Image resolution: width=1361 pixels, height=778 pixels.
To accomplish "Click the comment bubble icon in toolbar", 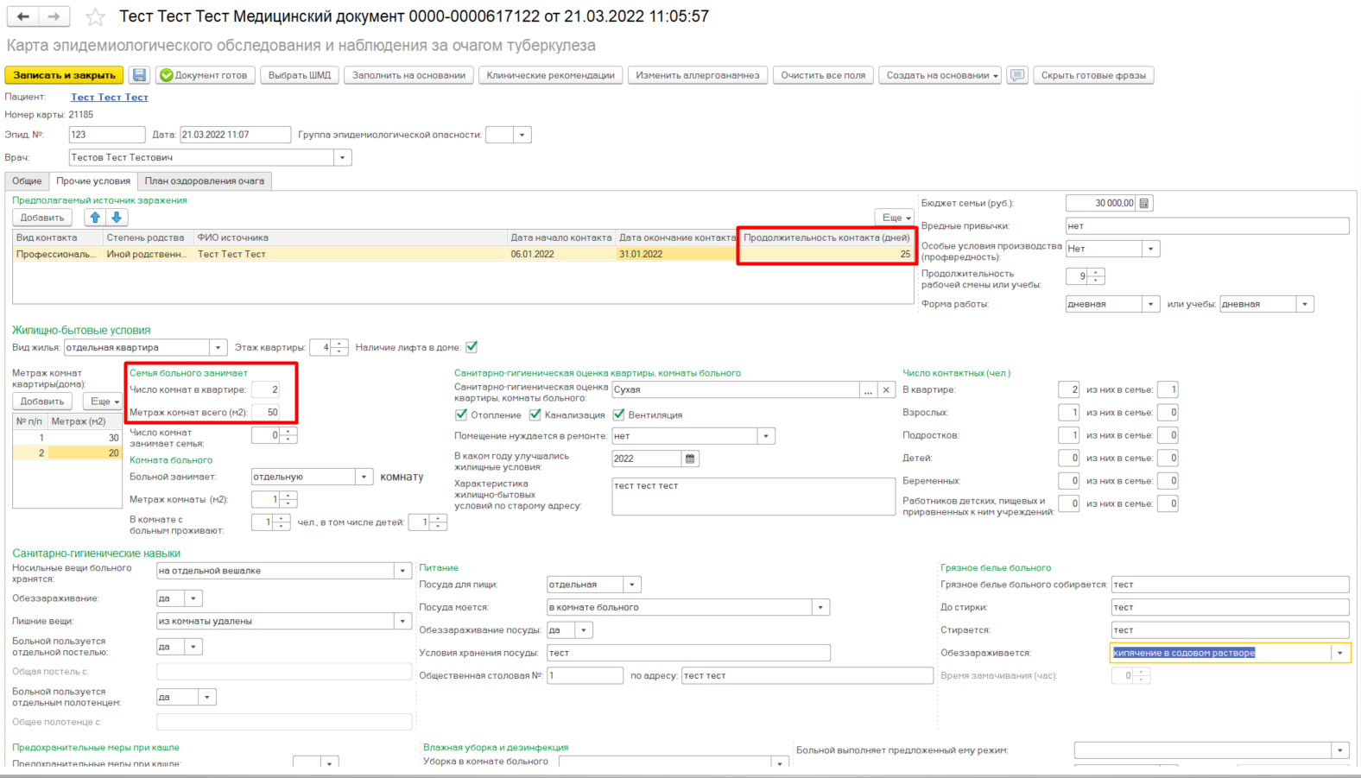I will (1017, 75).
